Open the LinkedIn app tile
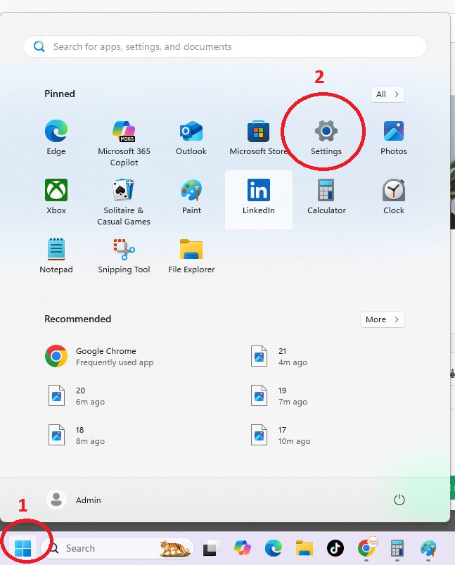The width and height of the screenshot is (455, 565). pos(259,199)
